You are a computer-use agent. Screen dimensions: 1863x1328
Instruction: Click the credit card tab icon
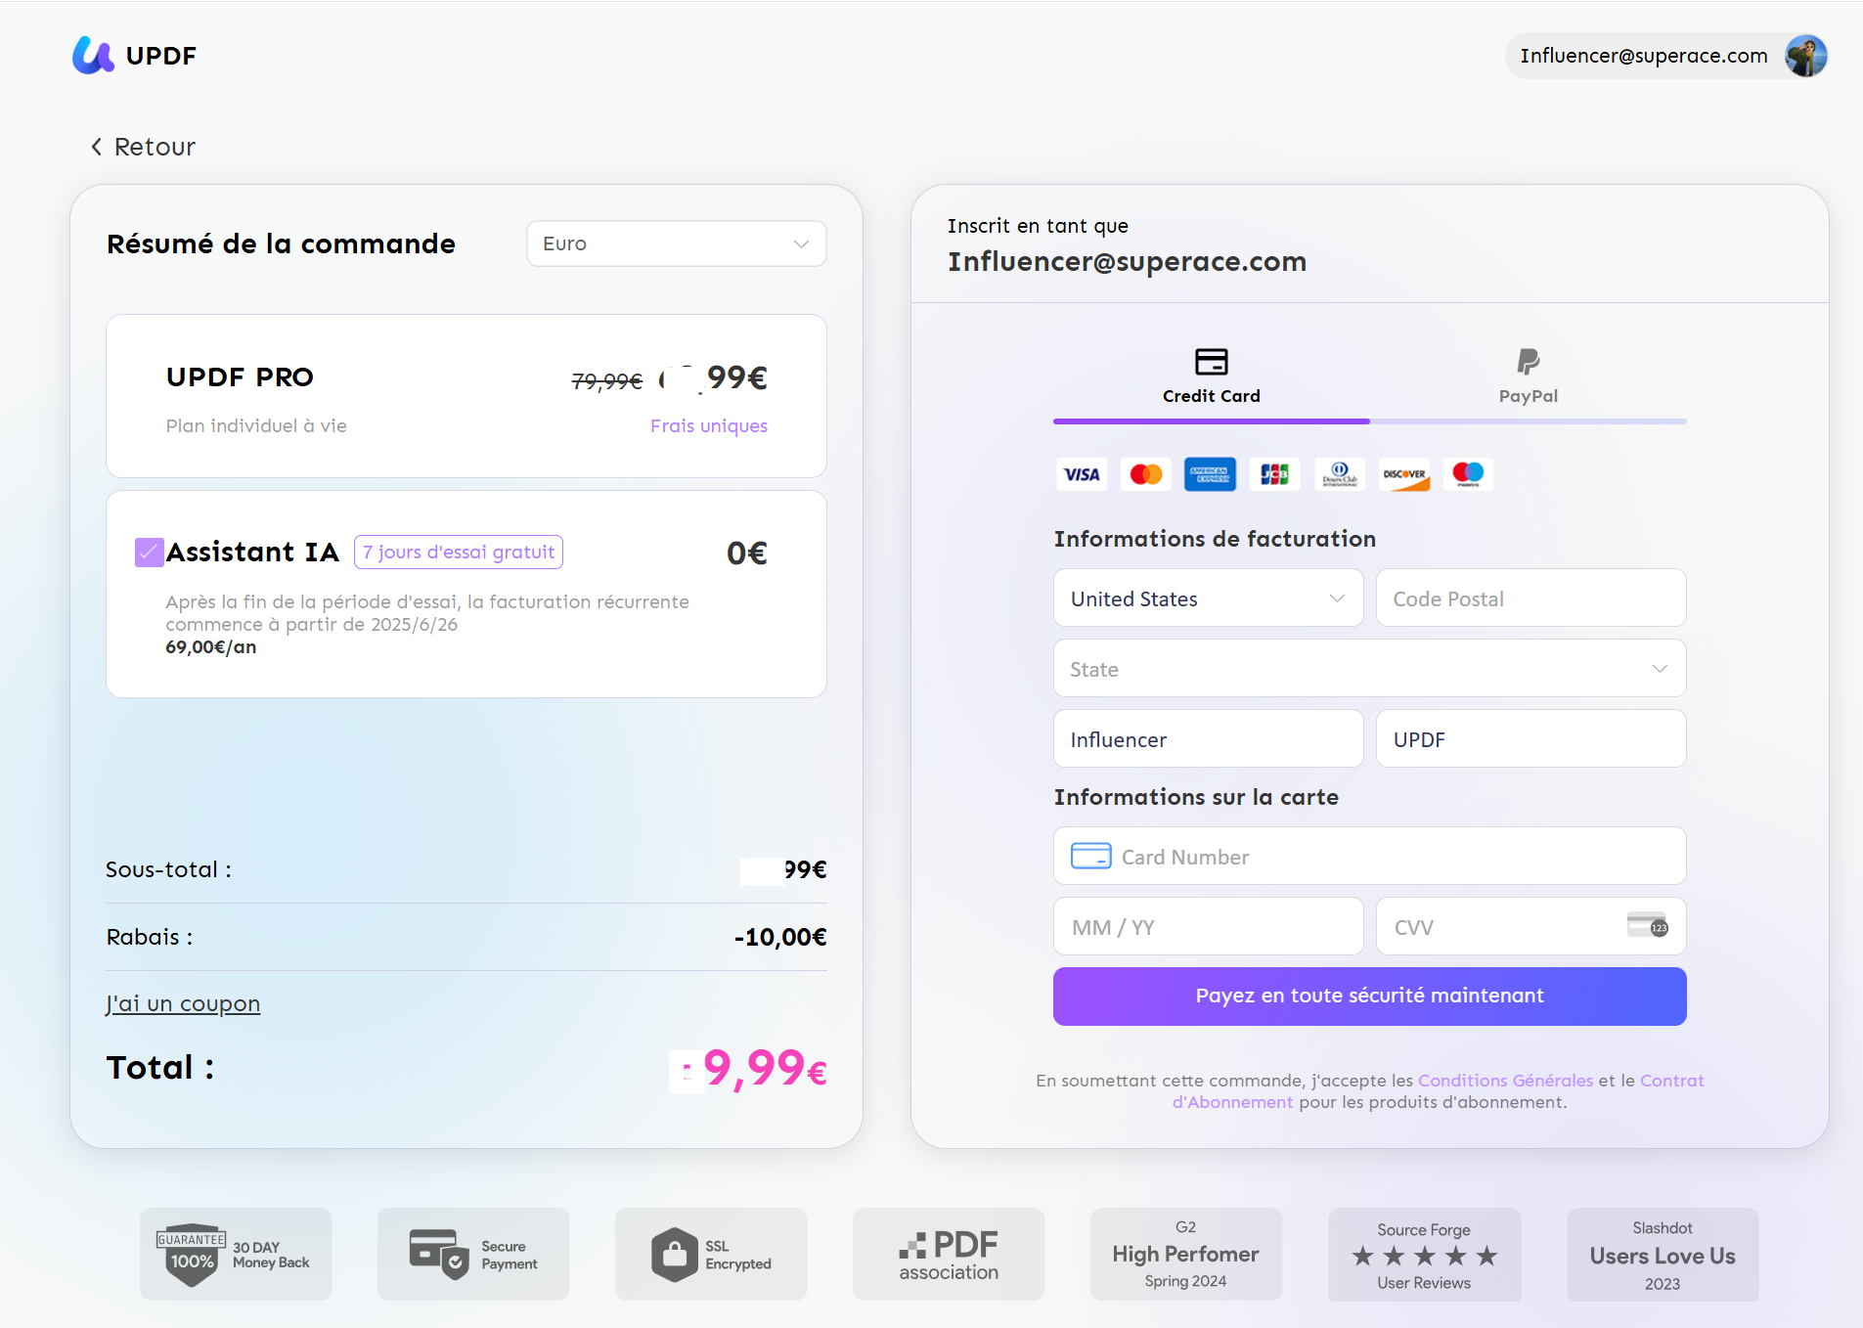coord(1212,362)
